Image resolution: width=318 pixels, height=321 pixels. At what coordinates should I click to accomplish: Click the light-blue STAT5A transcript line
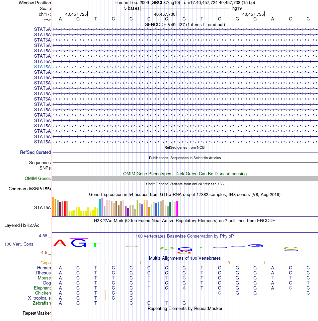[x=185, y=67]
